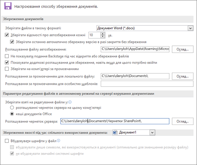Check 'Зберігати на комп'ютері за промовчанням'

[7, 69]
